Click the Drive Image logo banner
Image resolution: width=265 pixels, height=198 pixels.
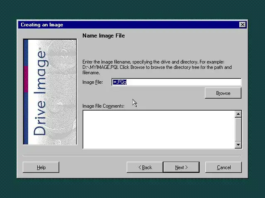coord(50,92)
